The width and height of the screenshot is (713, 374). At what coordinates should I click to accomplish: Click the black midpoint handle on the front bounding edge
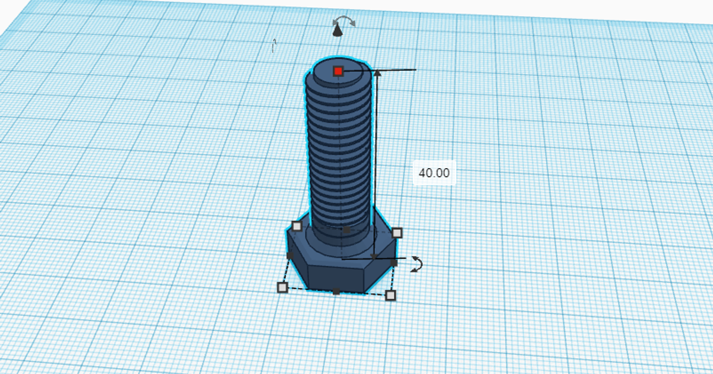pyautogui.click(x=336, y=290)
